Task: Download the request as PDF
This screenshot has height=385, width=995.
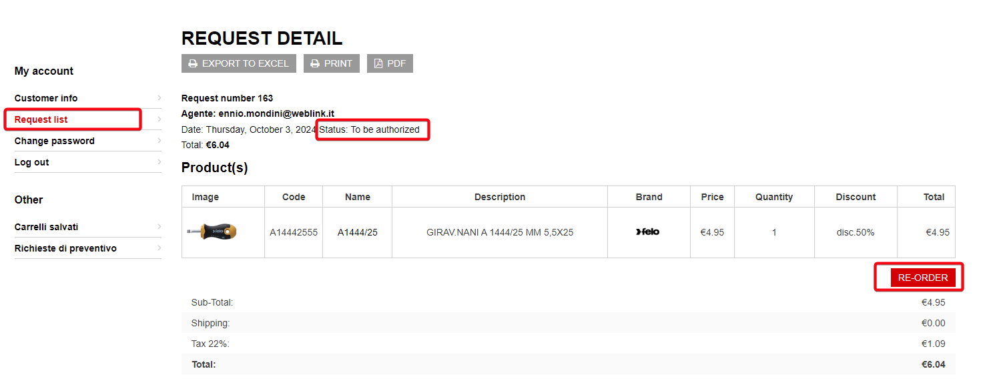Action: click(390, 63)
